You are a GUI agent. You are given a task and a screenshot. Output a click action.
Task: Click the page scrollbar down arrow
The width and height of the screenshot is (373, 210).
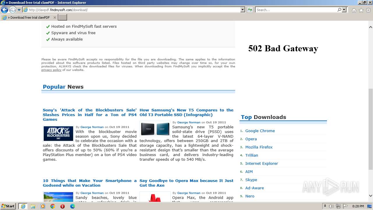tap(371, 196)
